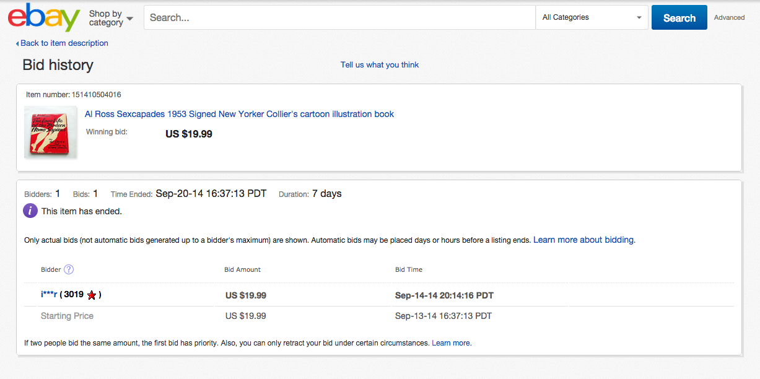Screen dimensions: 760x379
Task: Open the Advanced search link
Action: (729, 17)
